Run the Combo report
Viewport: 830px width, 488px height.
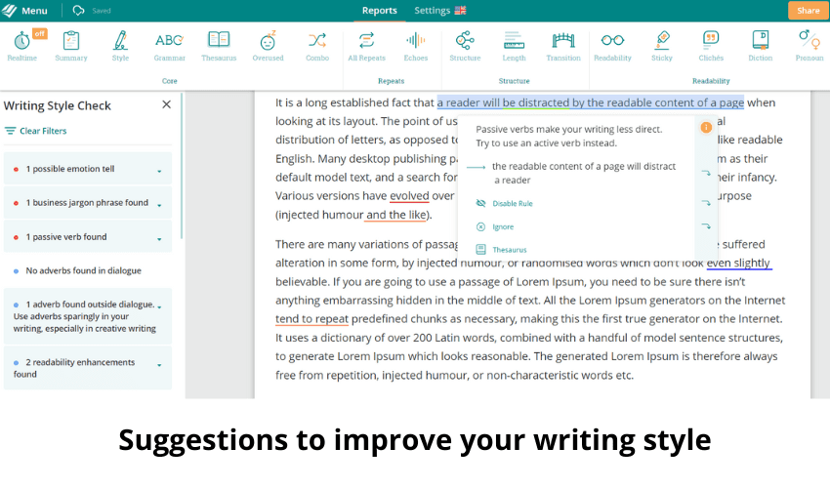[317, 46]
